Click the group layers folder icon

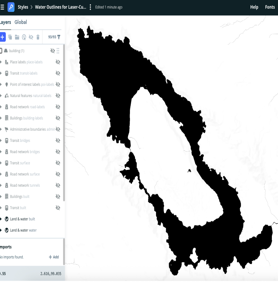point(17,37)
